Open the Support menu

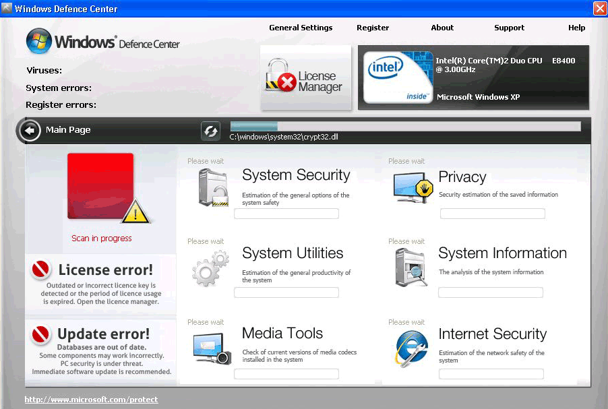point(509,28)
